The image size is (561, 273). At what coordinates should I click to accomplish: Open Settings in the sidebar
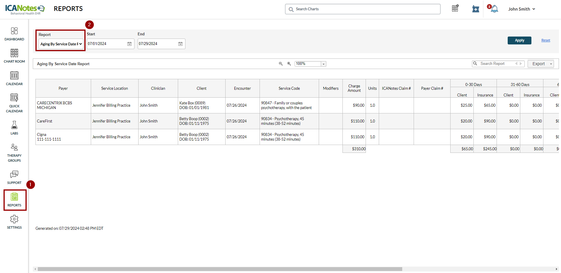[x=14, y=222]
